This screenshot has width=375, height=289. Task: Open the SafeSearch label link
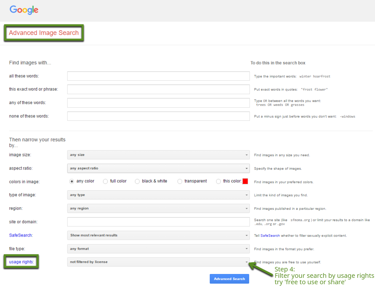click(20, 235)
